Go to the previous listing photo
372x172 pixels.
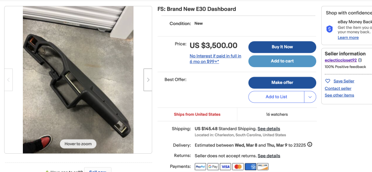[9, 80]
